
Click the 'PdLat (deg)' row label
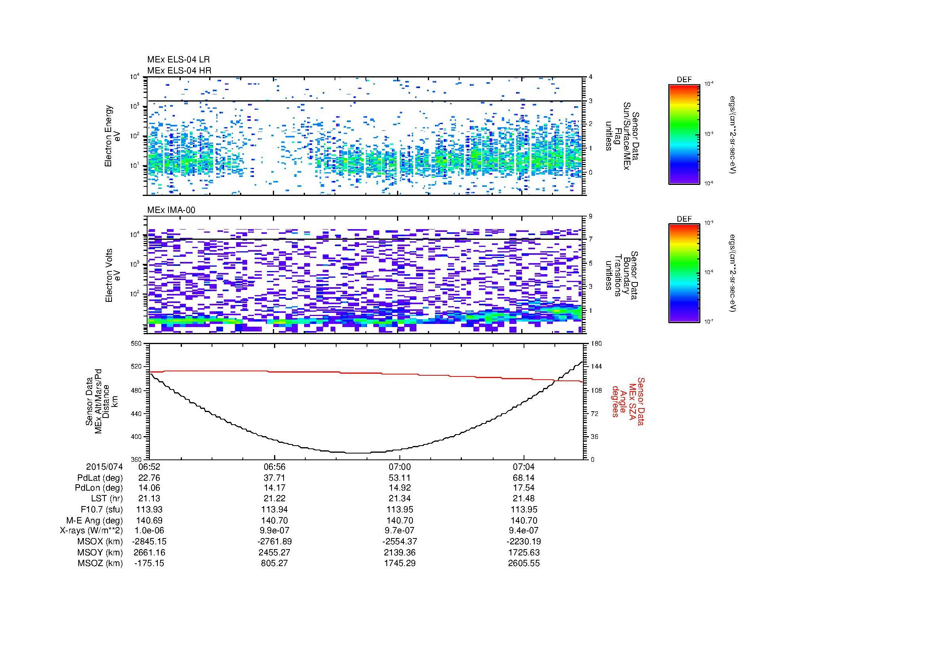[100, 478]
